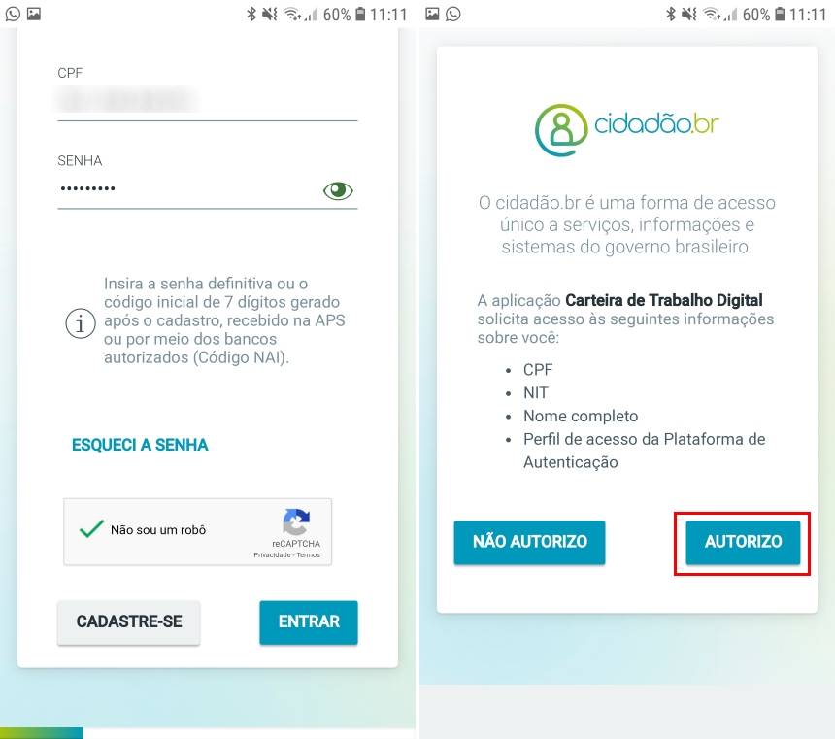Open reCAPTCHA Privacidade link
The height and width of the screenshot is (739, 835).
coord(272,555)
